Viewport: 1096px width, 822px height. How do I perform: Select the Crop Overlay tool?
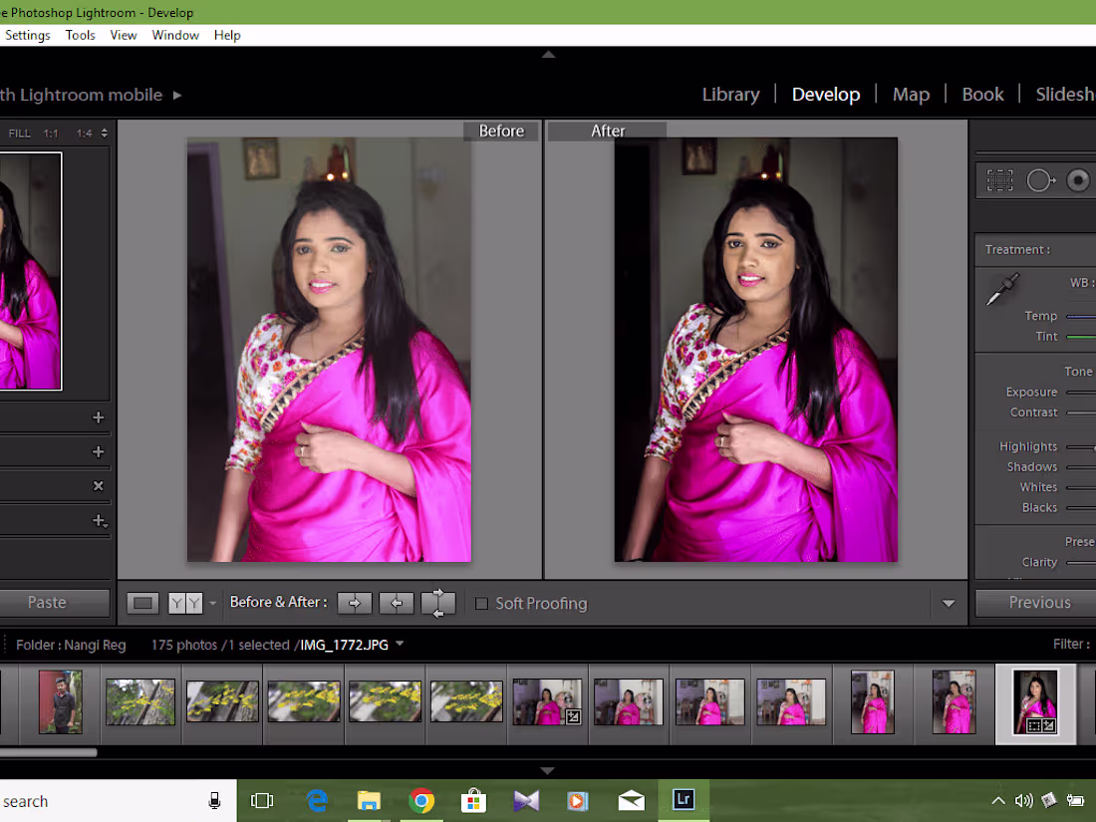pos(999,179)
